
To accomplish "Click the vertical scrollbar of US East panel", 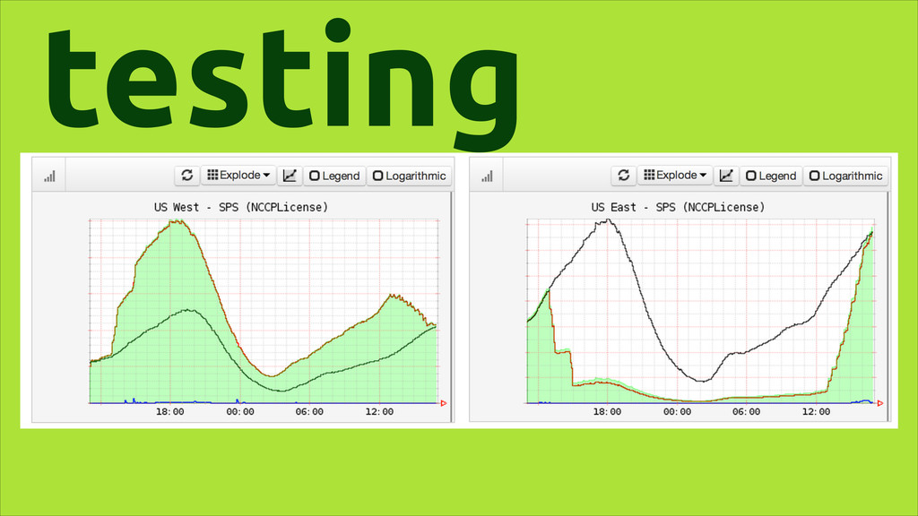I will coord(888,306).
